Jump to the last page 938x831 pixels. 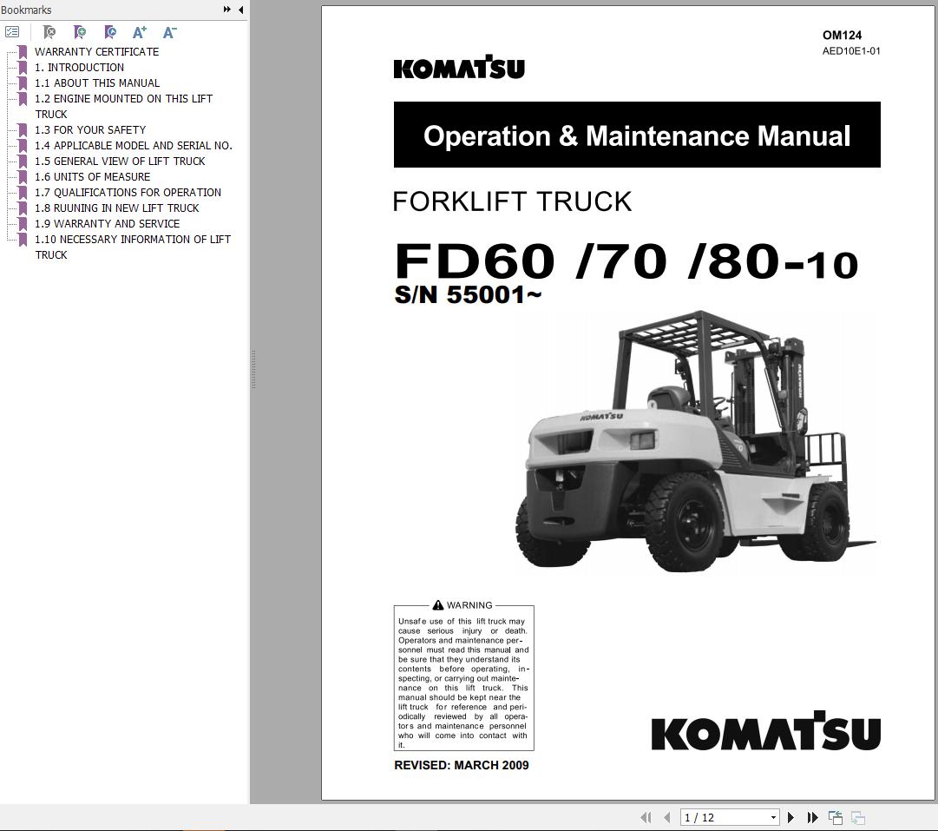click(x=812, y=817)
